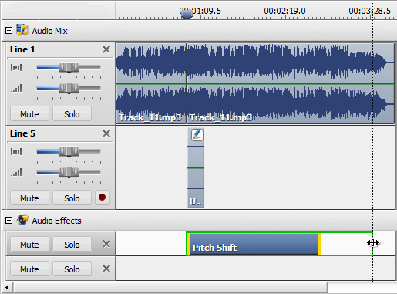Click the 00:03:28.5 mark on the ruler

pos(369,11)
